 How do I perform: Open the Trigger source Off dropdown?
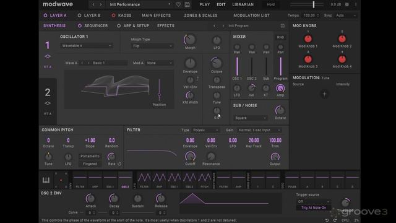click(x=313, y=201)
